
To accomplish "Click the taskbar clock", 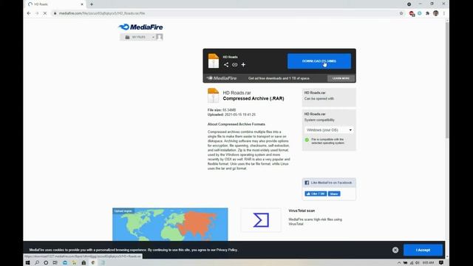I will 429,263.
